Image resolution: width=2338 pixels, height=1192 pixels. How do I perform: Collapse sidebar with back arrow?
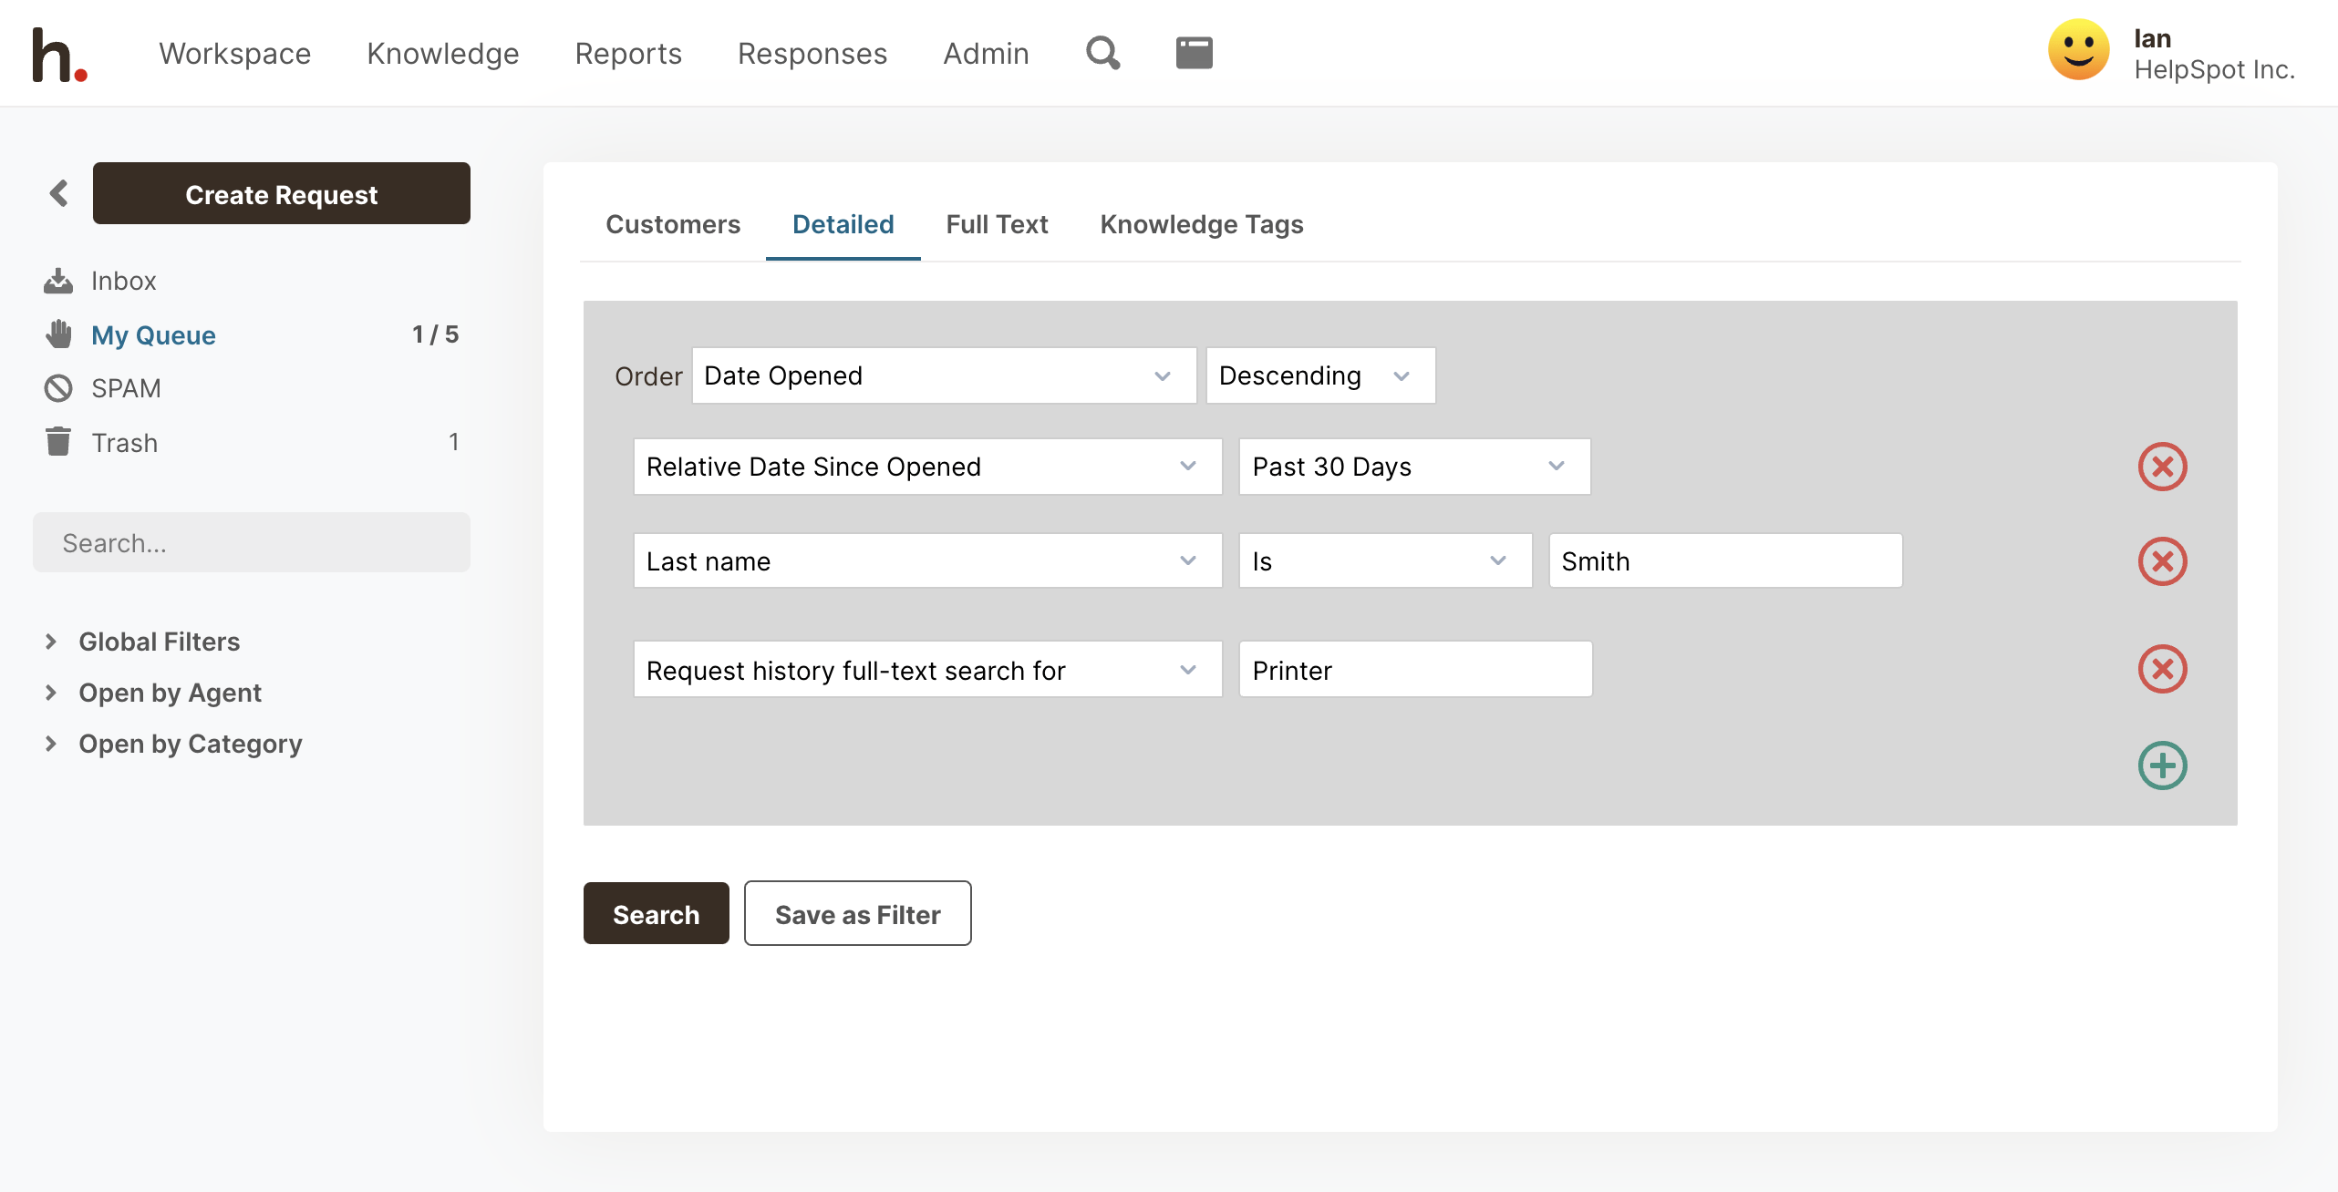(59, 193)
